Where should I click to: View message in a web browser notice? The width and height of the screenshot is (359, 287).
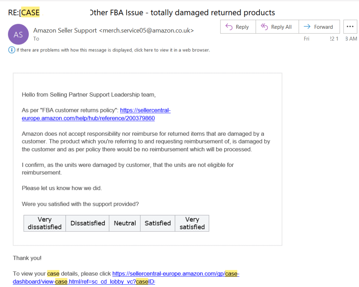pyautogui.click(x=113, y=50)
